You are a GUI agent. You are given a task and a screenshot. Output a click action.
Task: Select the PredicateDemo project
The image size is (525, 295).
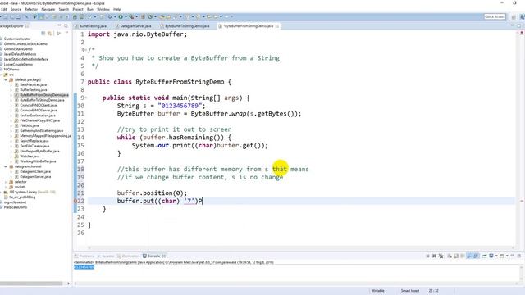pyautogui.click(x=16, y=207)
